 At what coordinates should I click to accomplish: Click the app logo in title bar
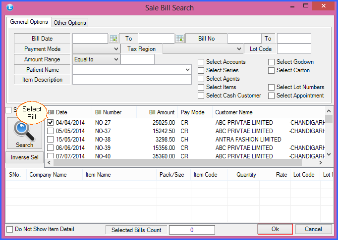10,7
